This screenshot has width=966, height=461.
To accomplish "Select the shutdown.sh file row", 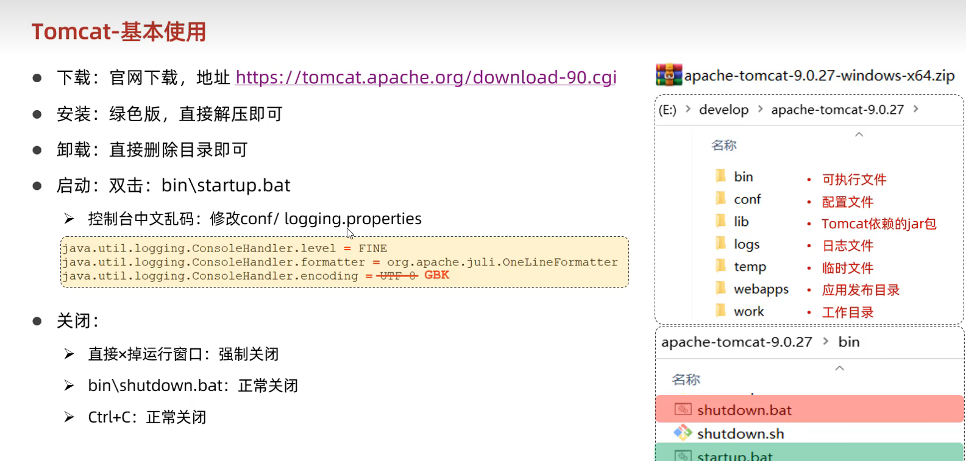I will pos(809,433).
